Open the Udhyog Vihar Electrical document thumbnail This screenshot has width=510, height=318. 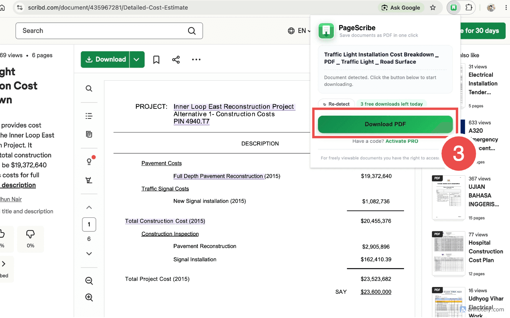449,302
